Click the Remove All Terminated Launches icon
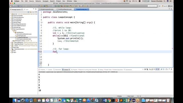The height and width of the screenshot is (103, 183). pyautogui.click(x=147, y=69)
